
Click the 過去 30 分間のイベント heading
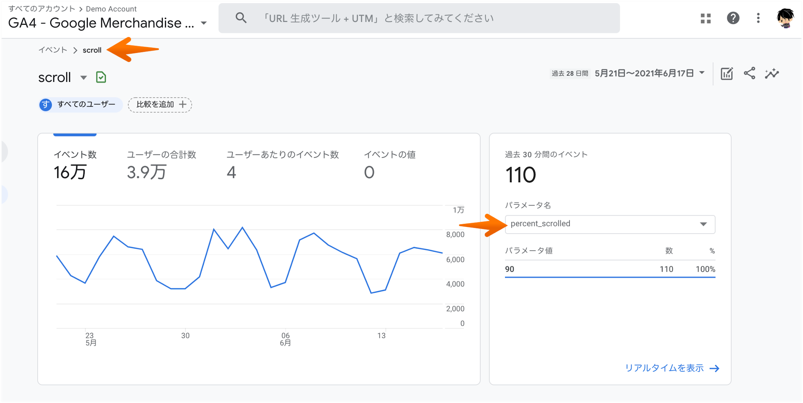tap(546, 154)
